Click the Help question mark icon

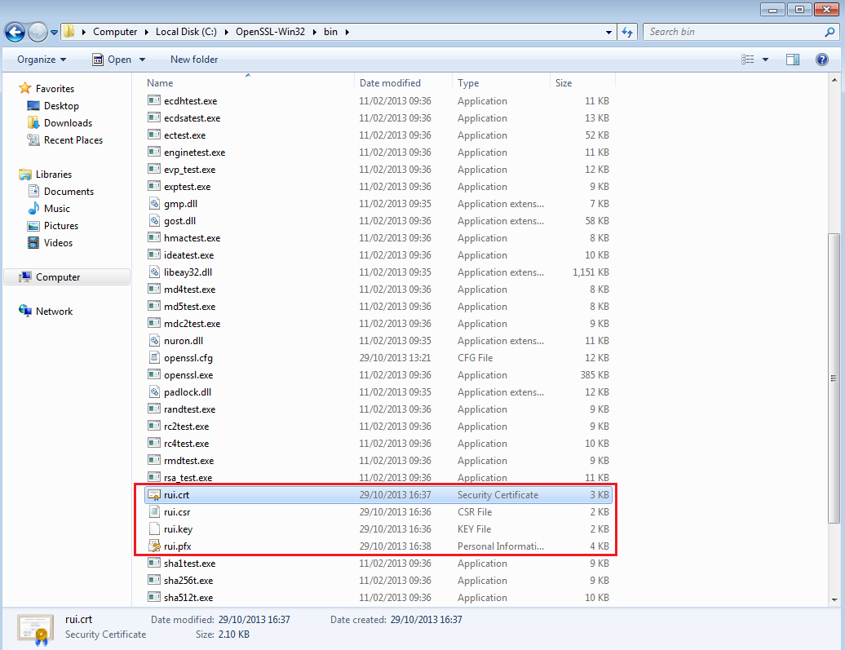point(822,60)
